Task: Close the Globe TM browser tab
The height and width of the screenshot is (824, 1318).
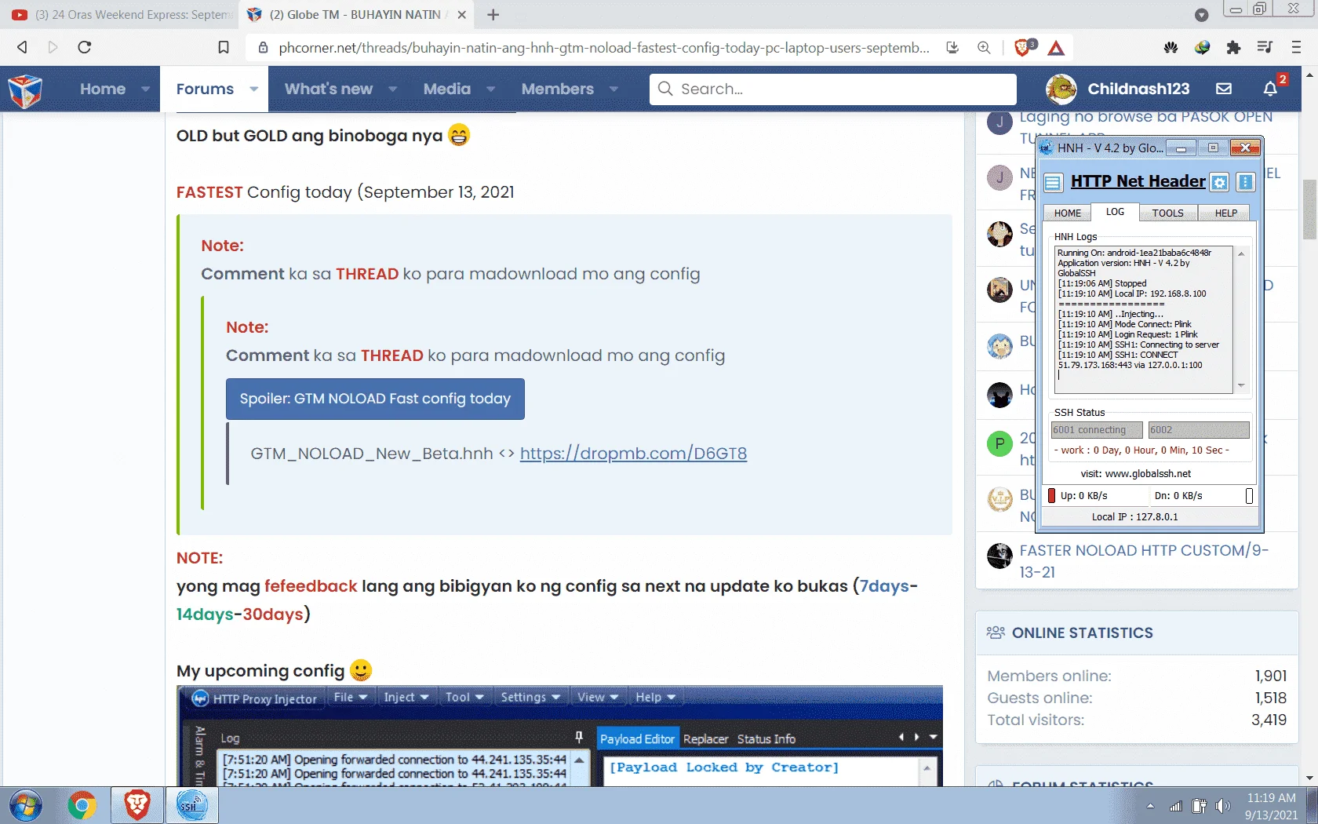Action: pyautogui.click(x=462, y=15)
